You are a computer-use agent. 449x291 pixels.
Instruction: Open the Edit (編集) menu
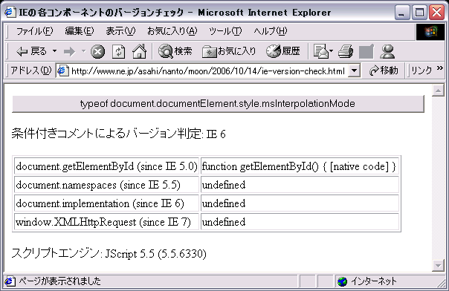point(80,31)
